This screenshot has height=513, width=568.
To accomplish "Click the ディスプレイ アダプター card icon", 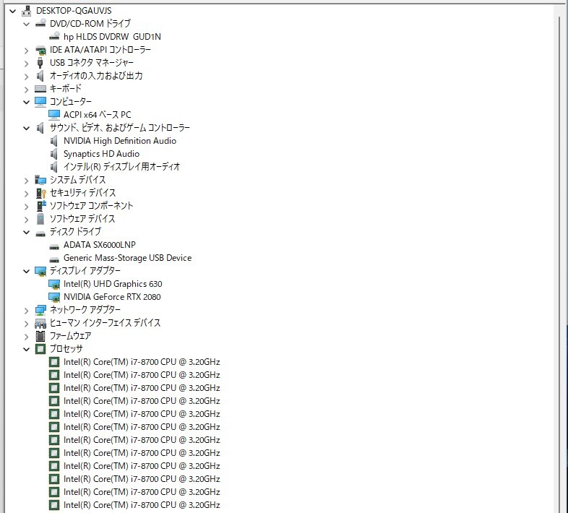I will (40, 272).
